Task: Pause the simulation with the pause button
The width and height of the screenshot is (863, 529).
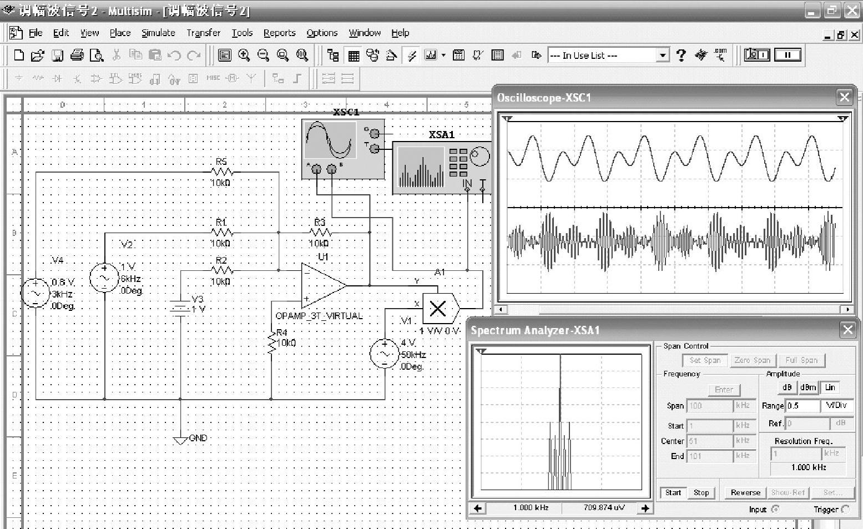Action: pyautogui.click(x=787, y=54)
